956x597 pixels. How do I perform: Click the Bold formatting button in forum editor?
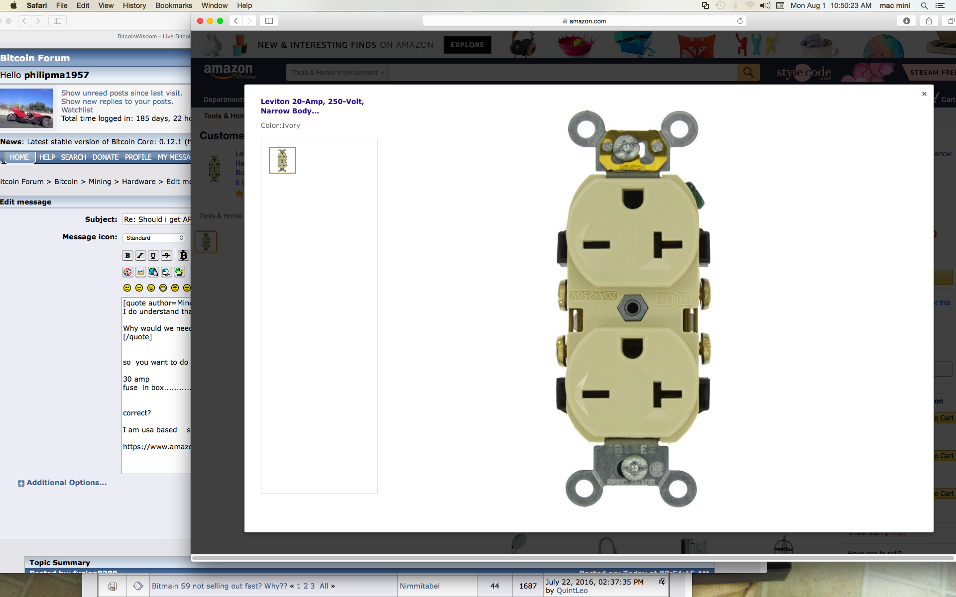(x=128, y=256)
